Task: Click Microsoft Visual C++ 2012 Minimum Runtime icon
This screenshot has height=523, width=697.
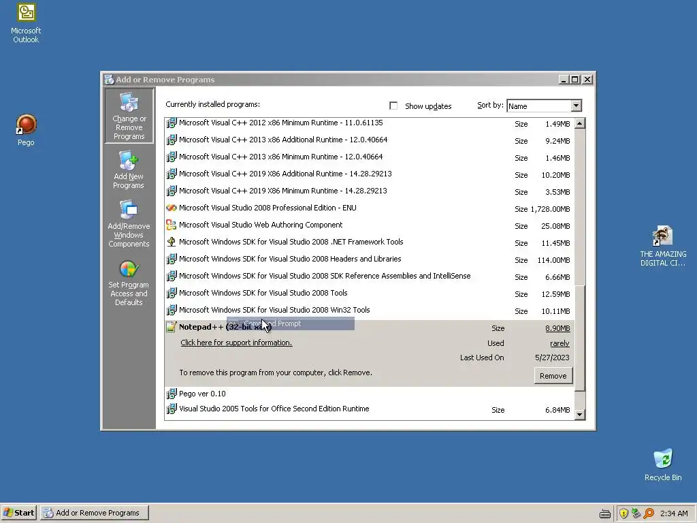Action: coord(171,123)
